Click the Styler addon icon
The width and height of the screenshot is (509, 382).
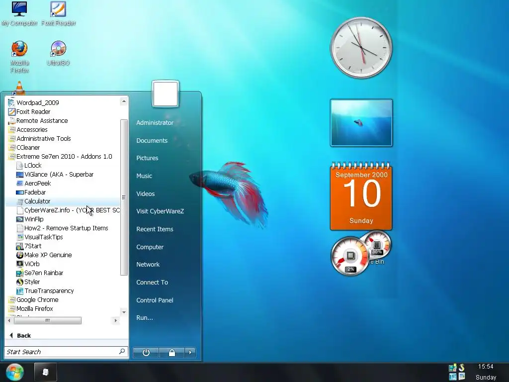[x=20, y=282]
